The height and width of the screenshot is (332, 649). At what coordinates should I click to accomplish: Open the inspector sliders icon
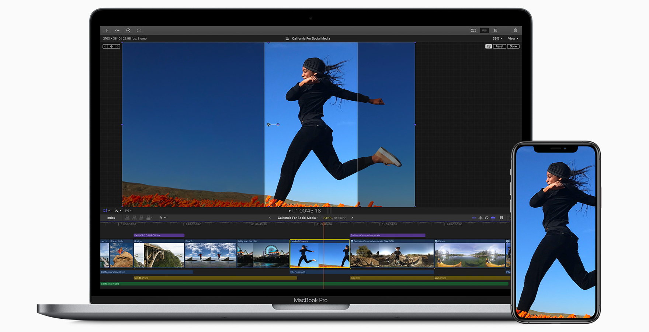point(495,30)
